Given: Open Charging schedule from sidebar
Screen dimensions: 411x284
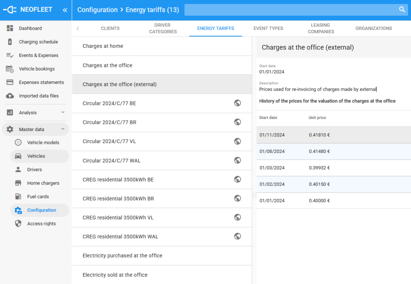Looking at the screenshot, I should [38, 42].
